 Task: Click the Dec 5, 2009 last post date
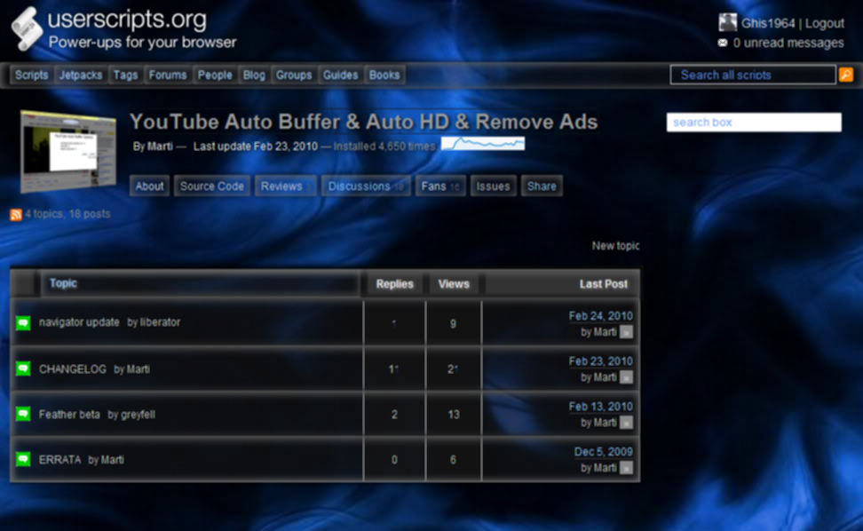click(603, 451)
